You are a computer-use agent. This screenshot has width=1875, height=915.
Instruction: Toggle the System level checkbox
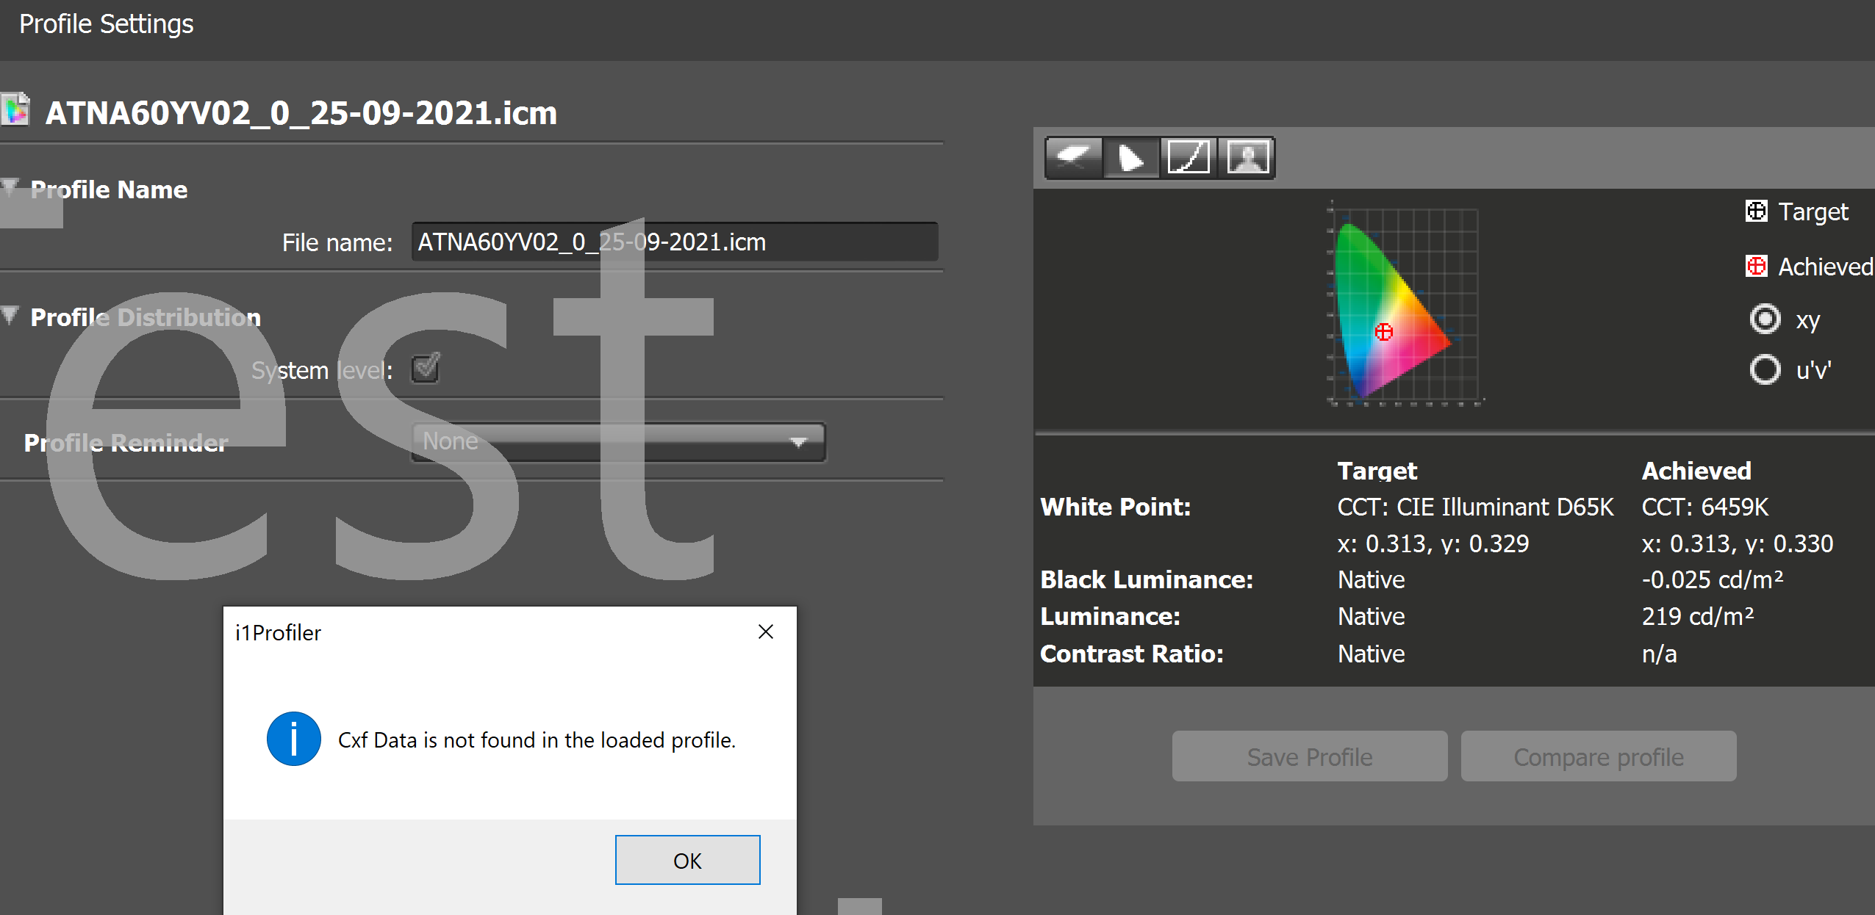click(x=426, y=369)
